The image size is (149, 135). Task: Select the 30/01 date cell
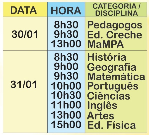tap(25, 34)
